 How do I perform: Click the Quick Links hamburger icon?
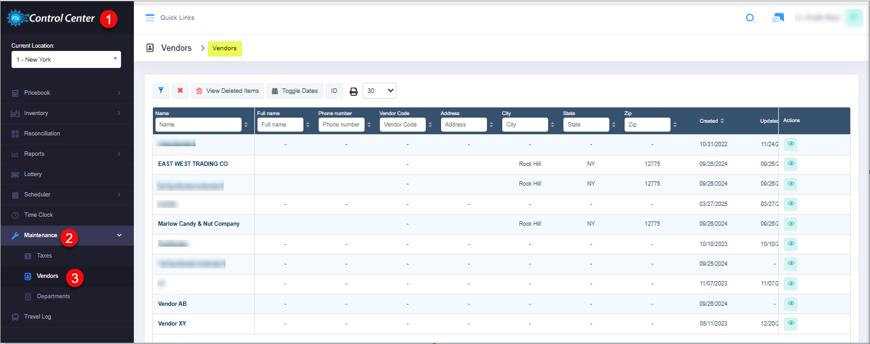(x=150, y=18)
